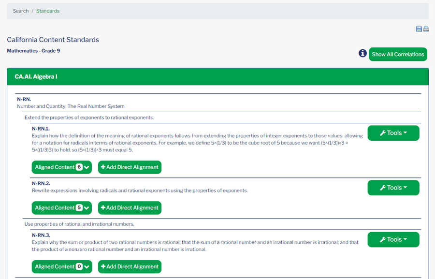Click Show All Correlations button
The height and width of the screenshot is (279, 435).
(x=398, y=55)
